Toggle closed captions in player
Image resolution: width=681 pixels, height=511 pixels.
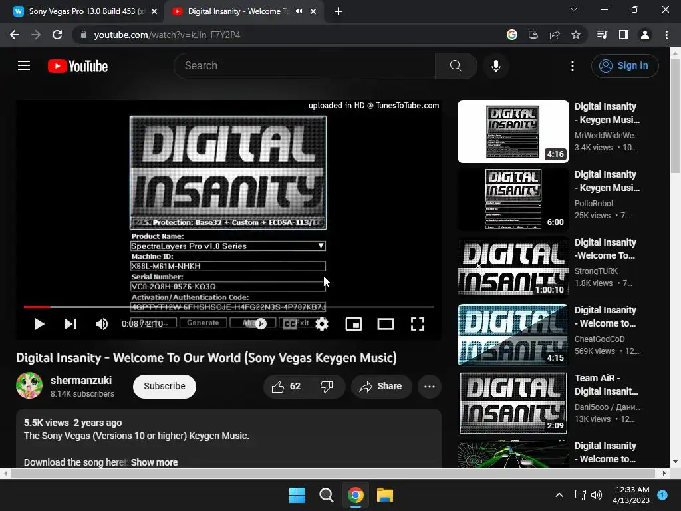(x=290, y=324)
